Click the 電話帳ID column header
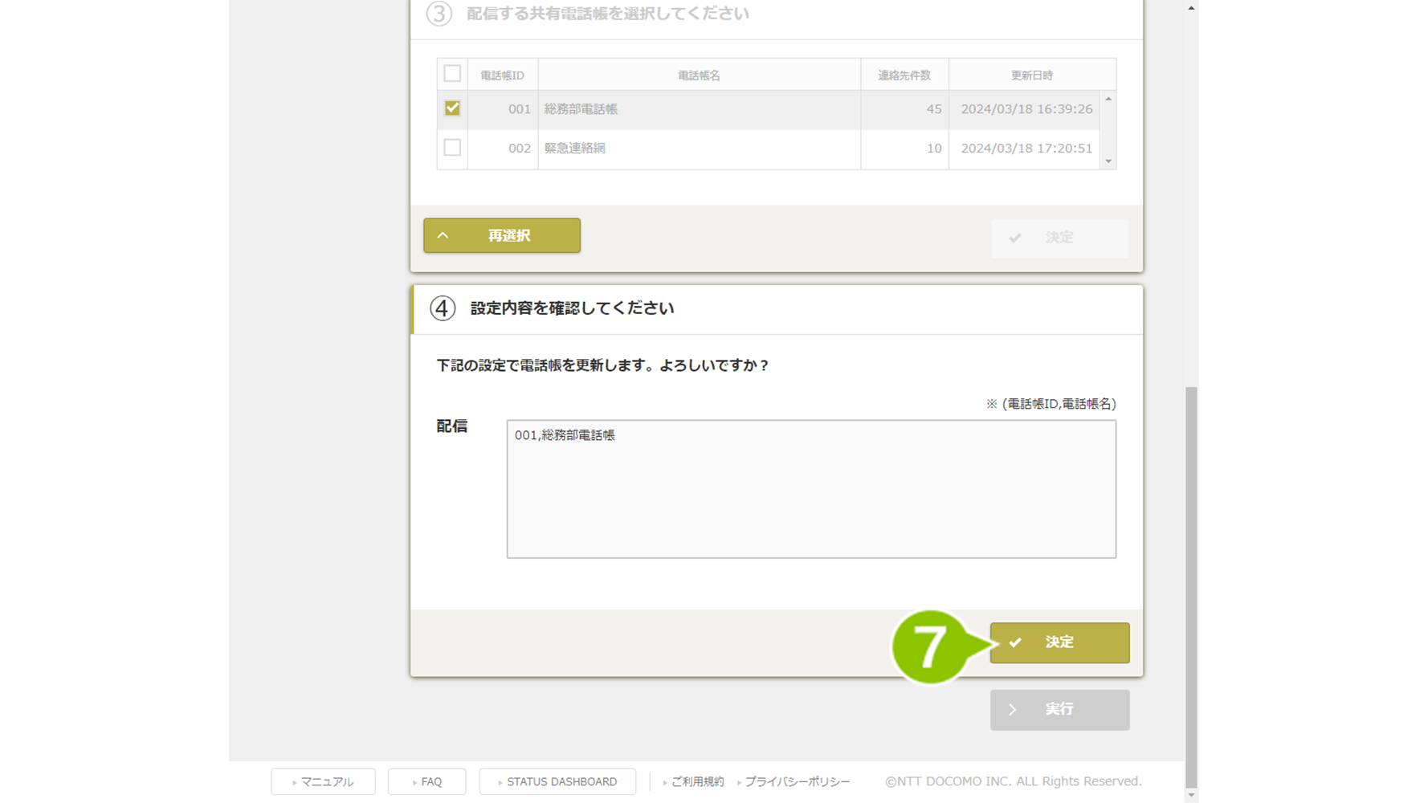 tap(502, 75)
